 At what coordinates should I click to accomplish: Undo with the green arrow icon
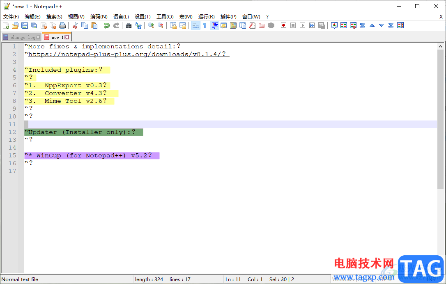107,25
